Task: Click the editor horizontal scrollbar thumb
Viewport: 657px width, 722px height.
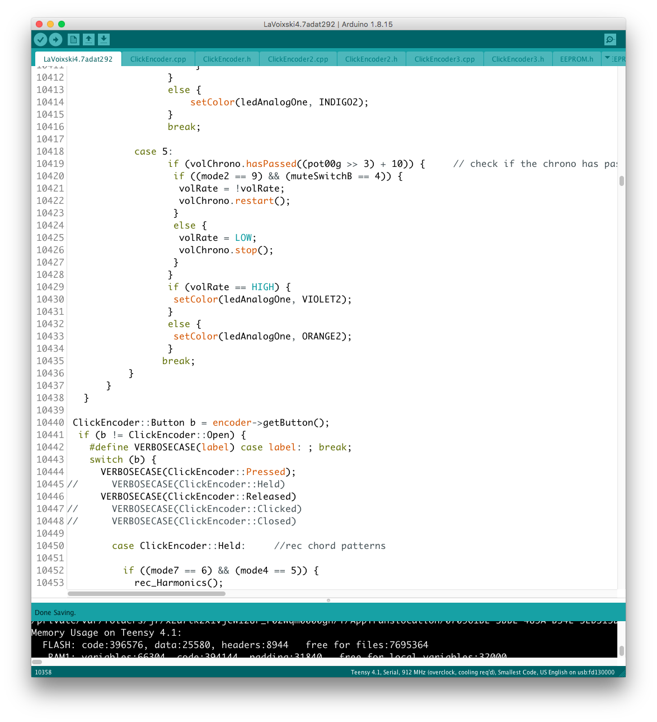Action: point(147,593)
